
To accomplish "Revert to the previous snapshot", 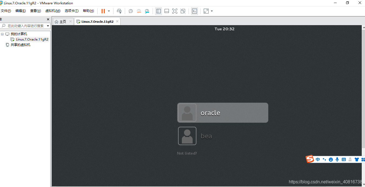I will [139, 11].
